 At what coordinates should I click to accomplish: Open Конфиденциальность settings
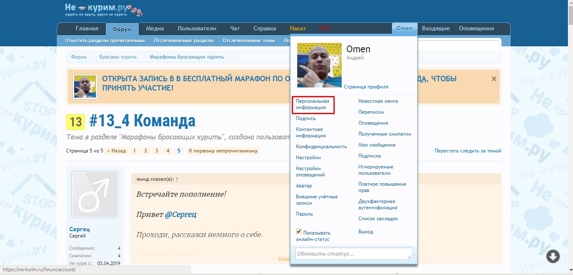tap(321, 147)
